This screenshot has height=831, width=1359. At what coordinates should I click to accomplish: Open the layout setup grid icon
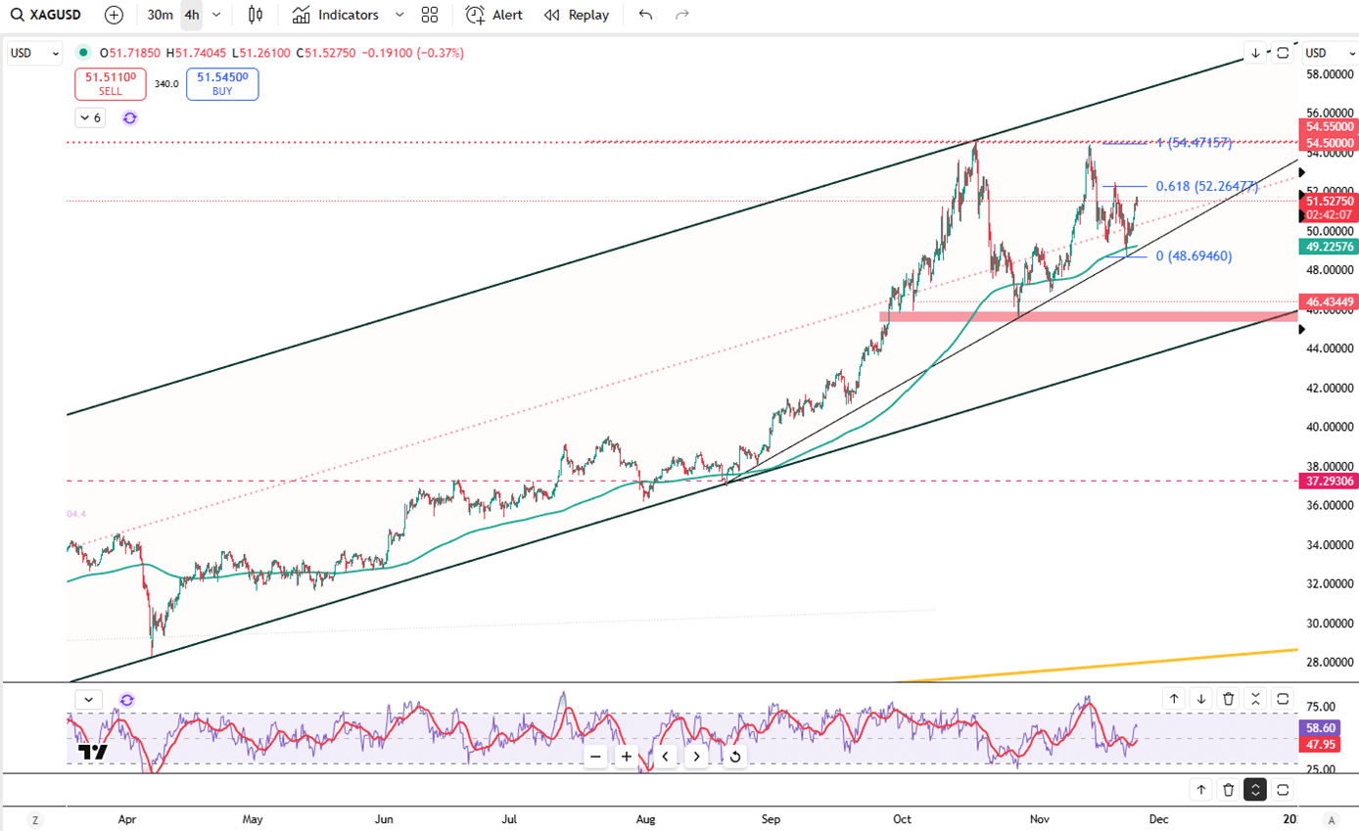coord(429,15)
